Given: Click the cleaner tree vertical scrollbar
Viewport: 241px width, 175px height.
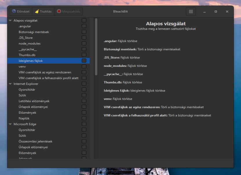Looking at the screenshot, I should 96,47.
